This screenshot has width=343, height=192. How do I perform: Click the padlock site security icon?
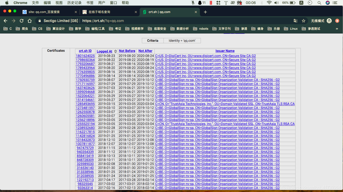click(x=40, y=21)
